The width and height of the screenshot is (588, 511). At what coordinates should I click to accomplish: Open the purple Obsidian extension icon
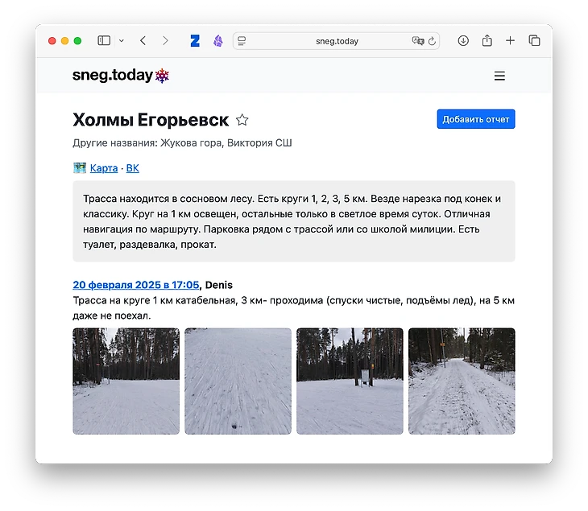(217, 41)
